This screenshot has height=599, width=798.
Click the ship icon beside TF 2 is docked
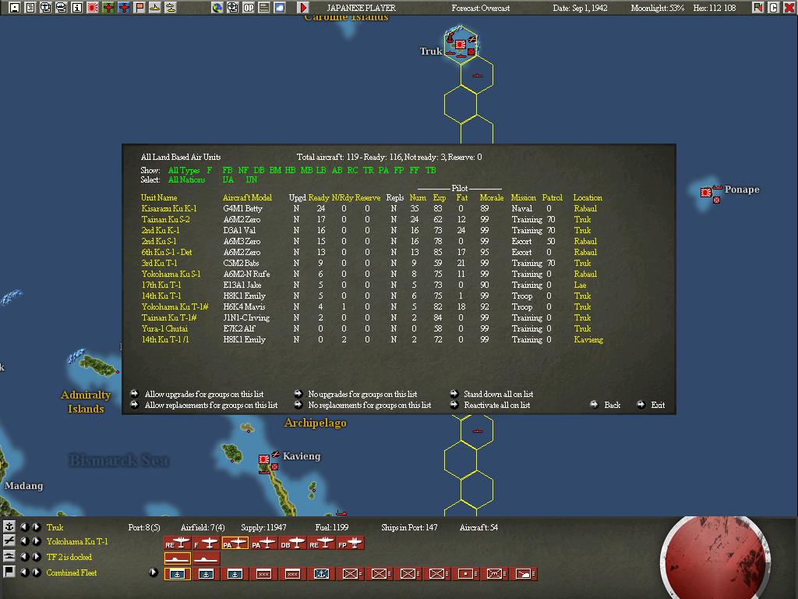[9, 557]
